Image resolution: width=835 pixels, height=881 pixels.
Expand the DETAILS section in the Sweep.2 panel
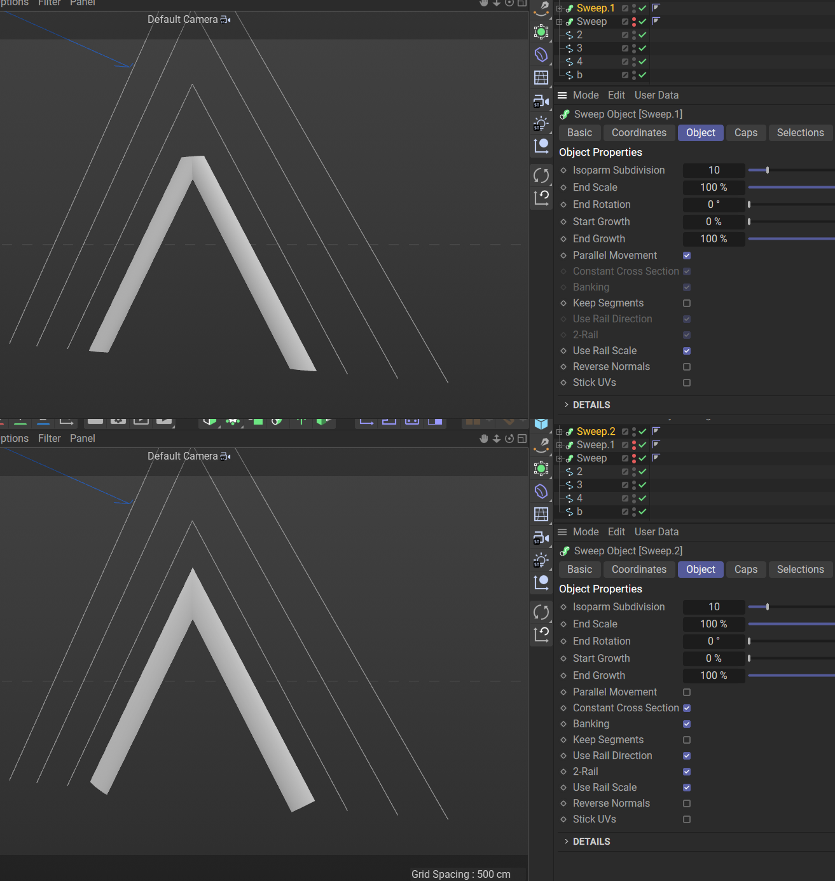pos(567,842)
